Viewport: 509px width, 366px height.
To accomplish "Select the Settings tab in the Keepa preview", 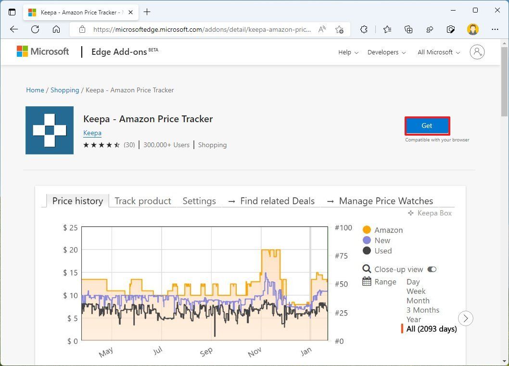I will pyautogui.click(x=199, y=201).
